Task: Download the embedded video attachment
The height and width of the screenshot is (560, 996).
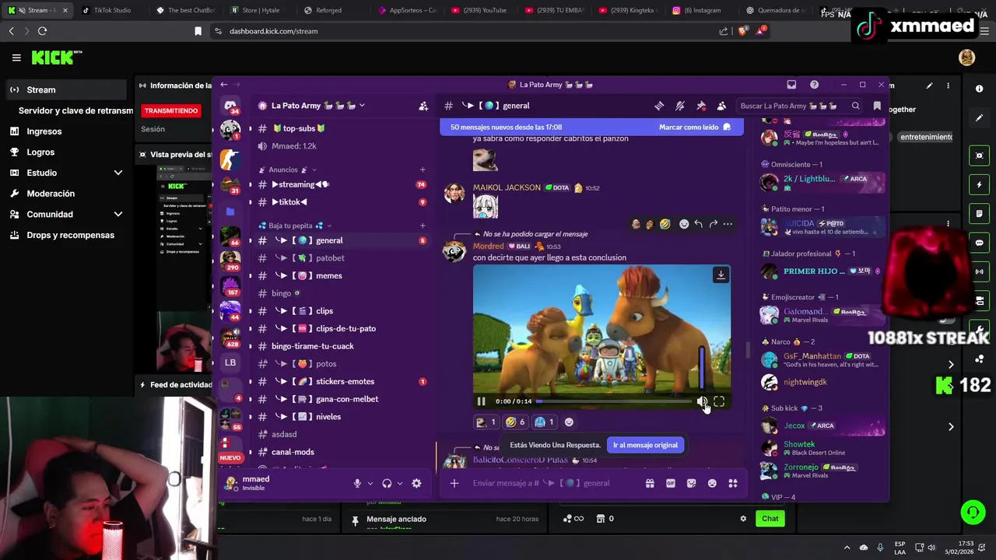Action: click(x=721, y=275)
